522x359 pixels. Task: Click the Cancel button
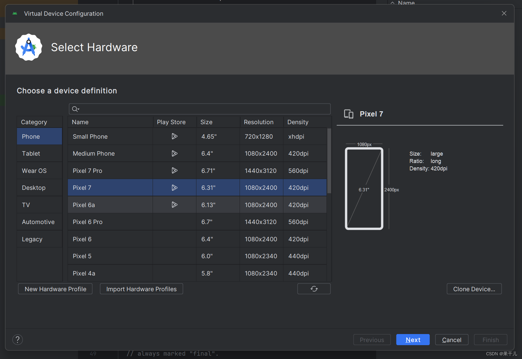click(452, 340)
